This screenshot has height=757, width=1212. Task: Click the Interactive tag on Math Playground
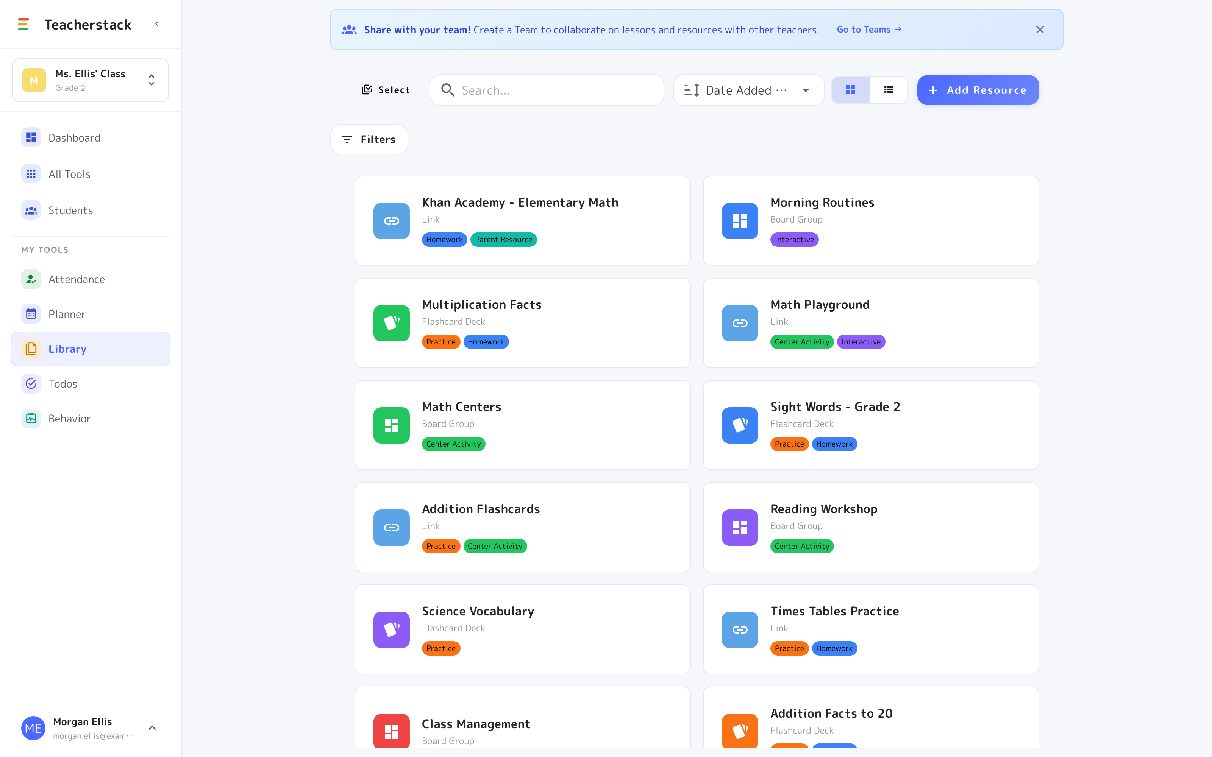point(861,341)
